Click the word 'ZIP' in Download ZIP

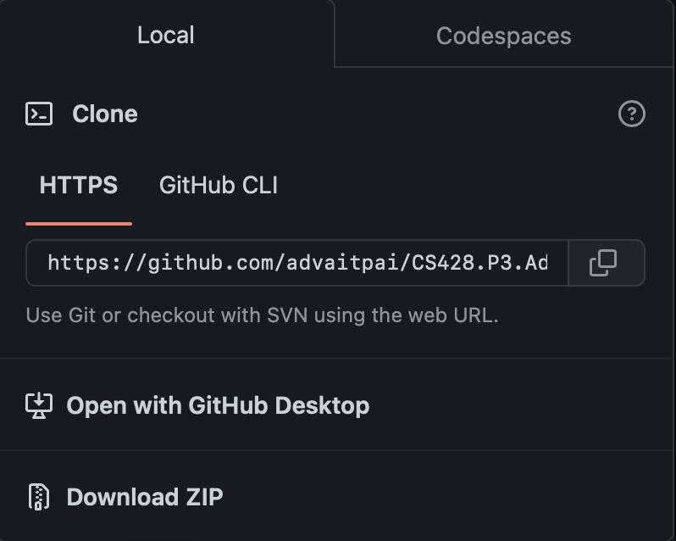pos(204,497)
